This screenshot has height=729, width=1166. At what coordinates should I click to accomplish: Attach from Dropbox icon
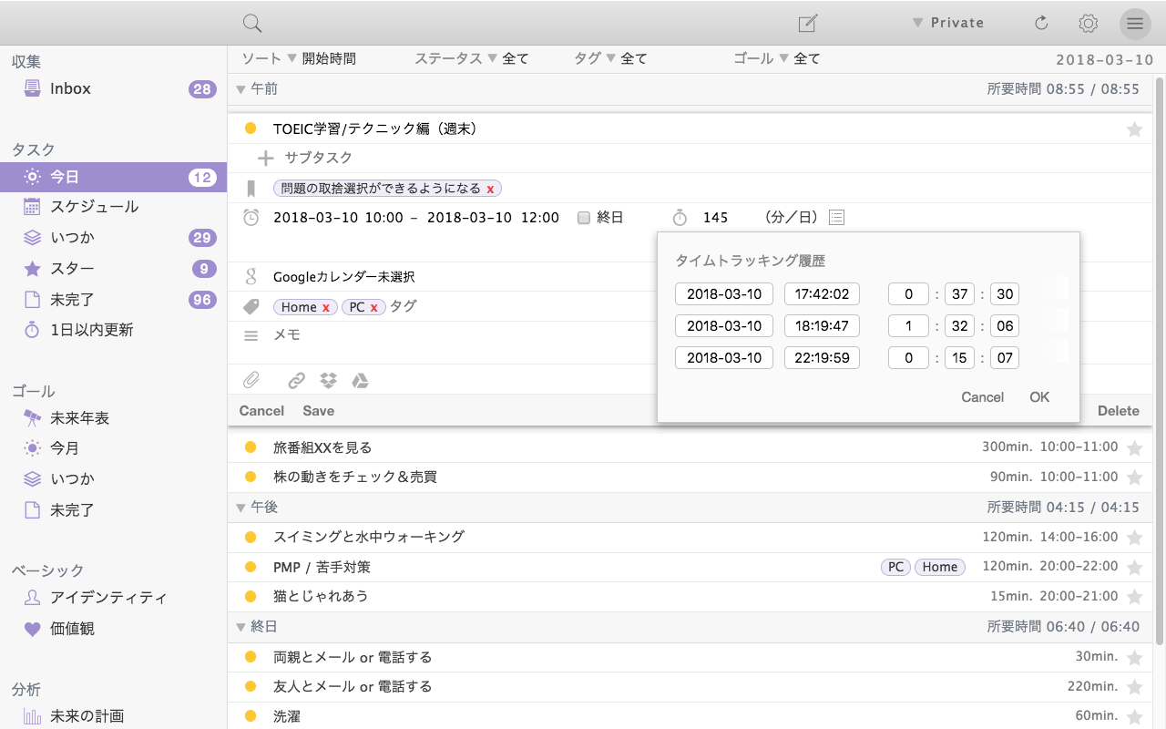click(328, 381)
